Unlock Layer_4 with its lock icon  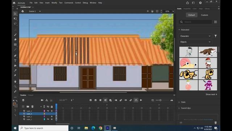click(52, 111)
